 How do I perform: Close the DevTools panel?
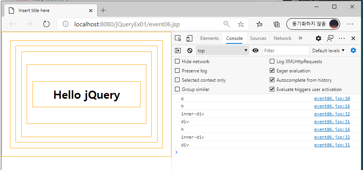pos(353,38)
